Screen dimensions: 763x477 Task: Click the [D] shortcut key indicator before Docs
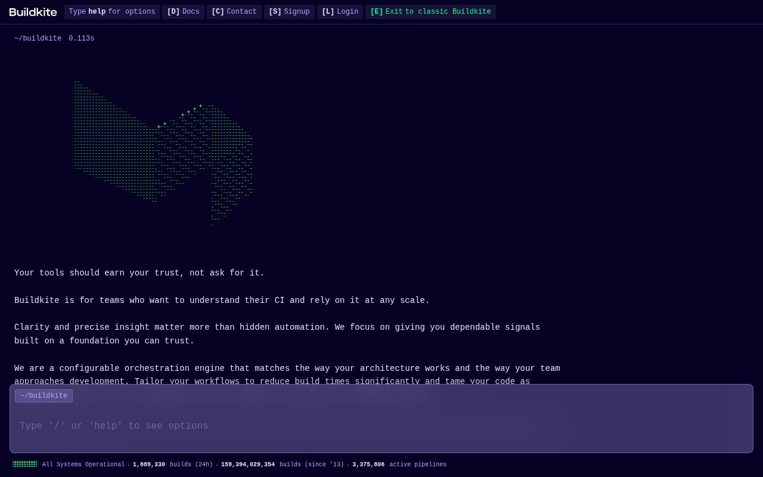[173, 11]
